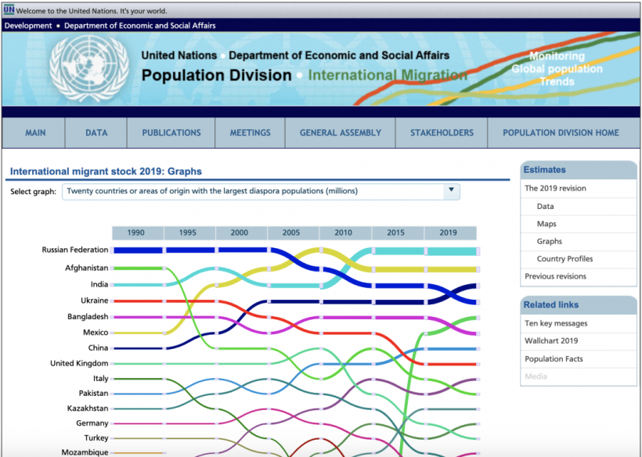Image resolution: width=642 pixels, height=457 pixels.
Task: Open the Previous revisions link
Action: 555,276
